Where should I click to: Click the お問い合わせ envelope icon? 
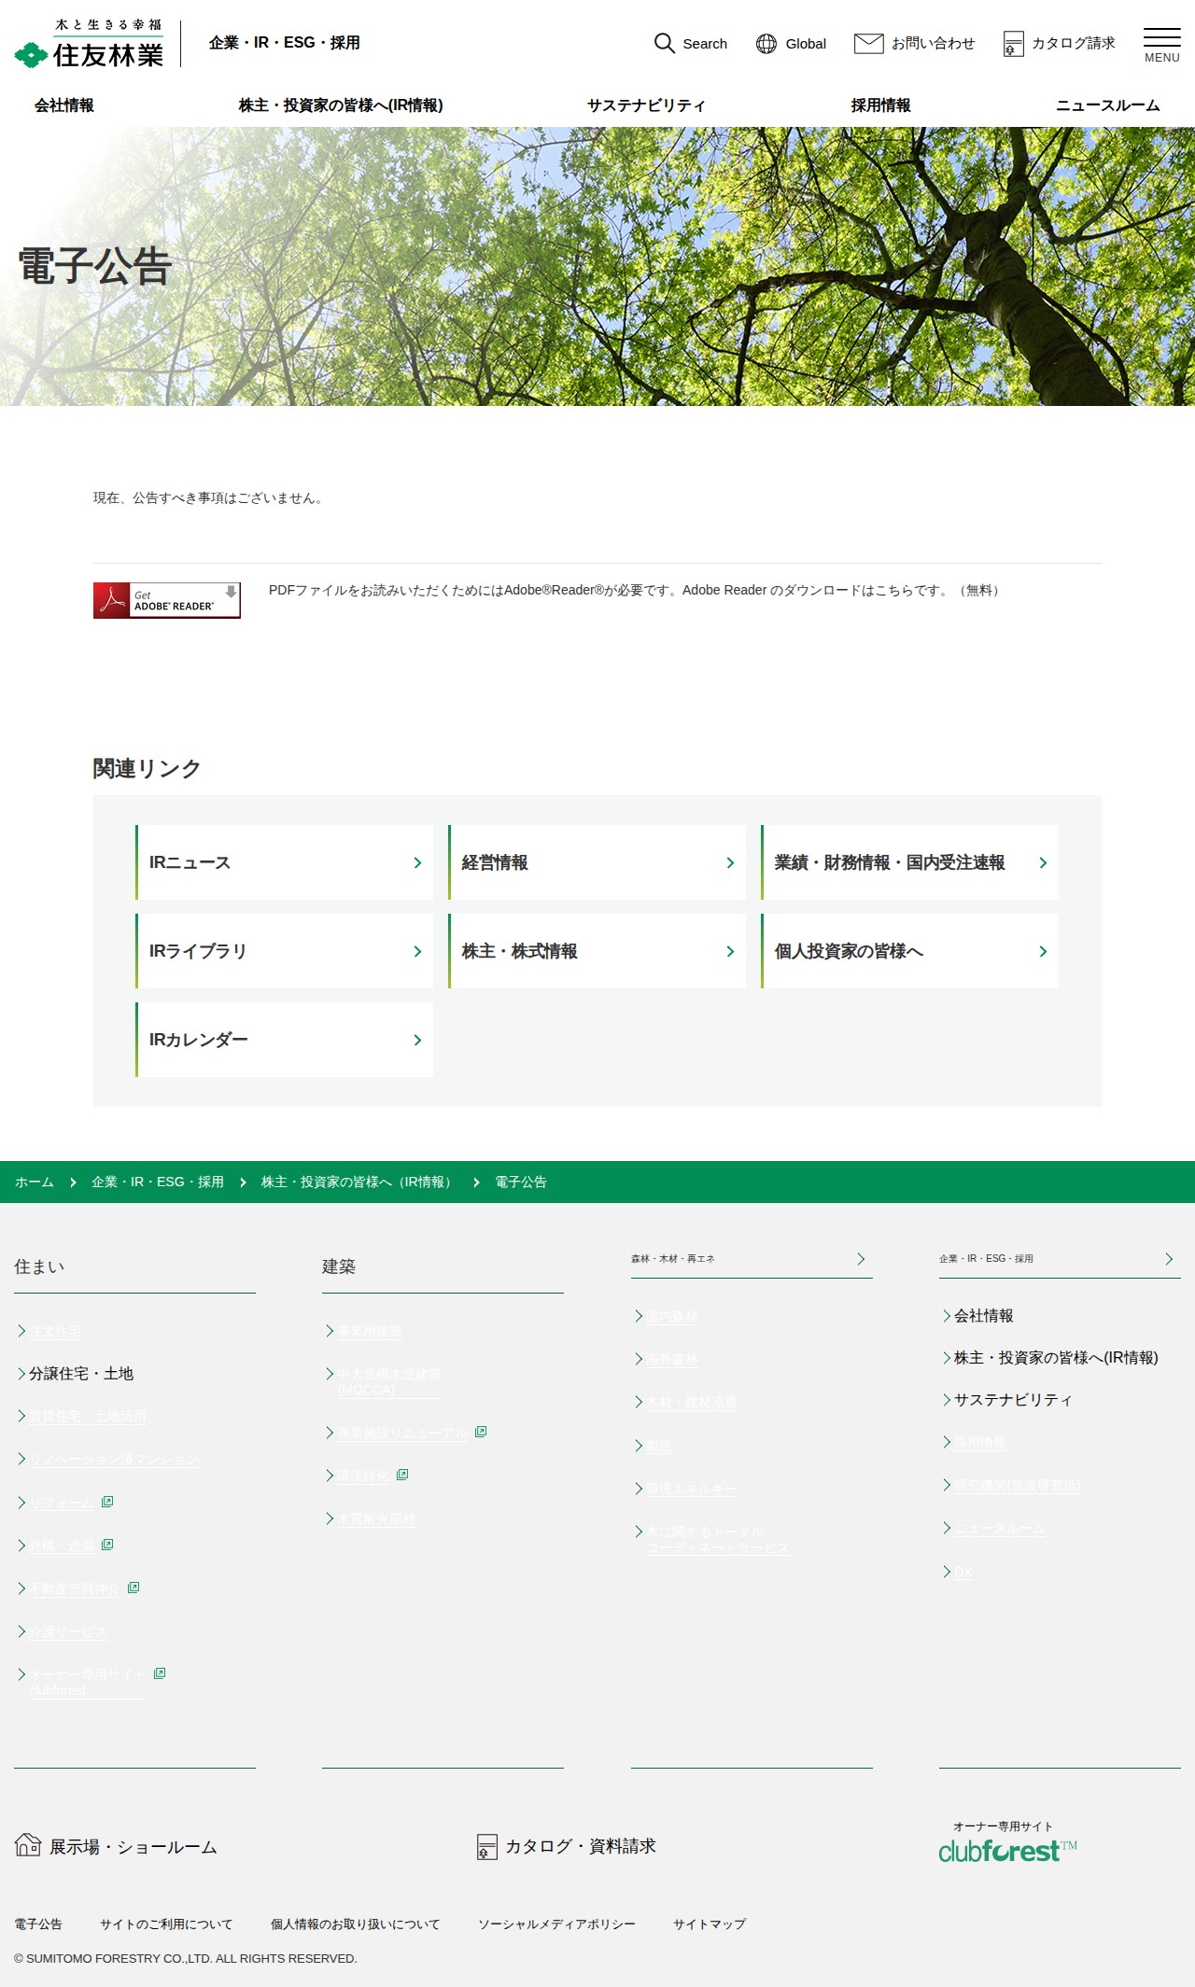868,43
